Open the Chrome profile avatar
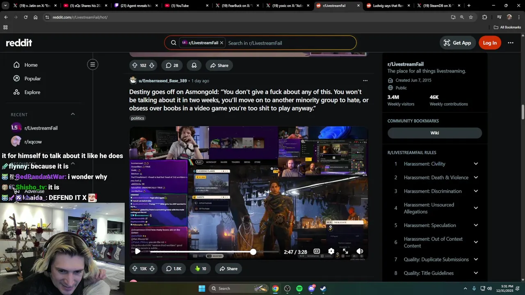 coord(509,17)
